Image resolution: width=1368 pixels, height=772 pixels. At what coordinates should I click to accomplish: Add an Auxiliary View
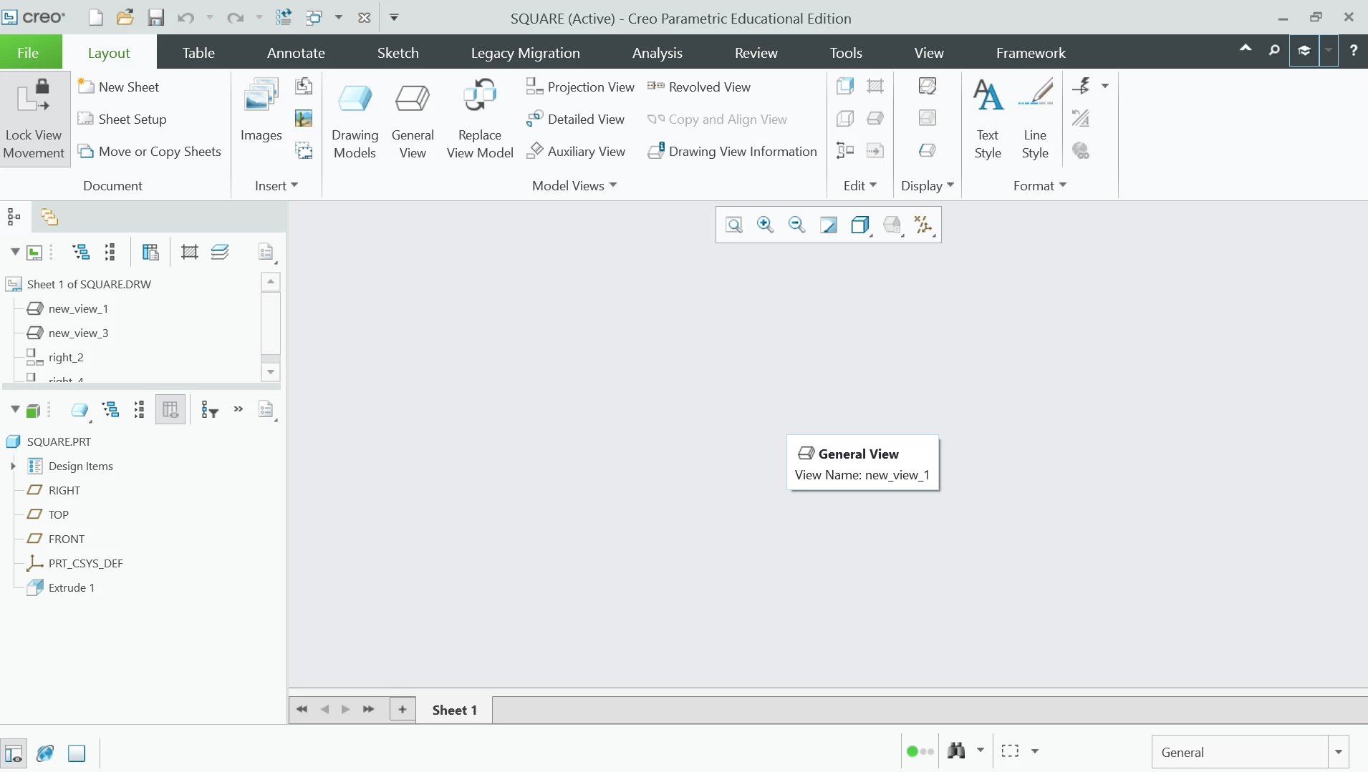pos(576,151)
